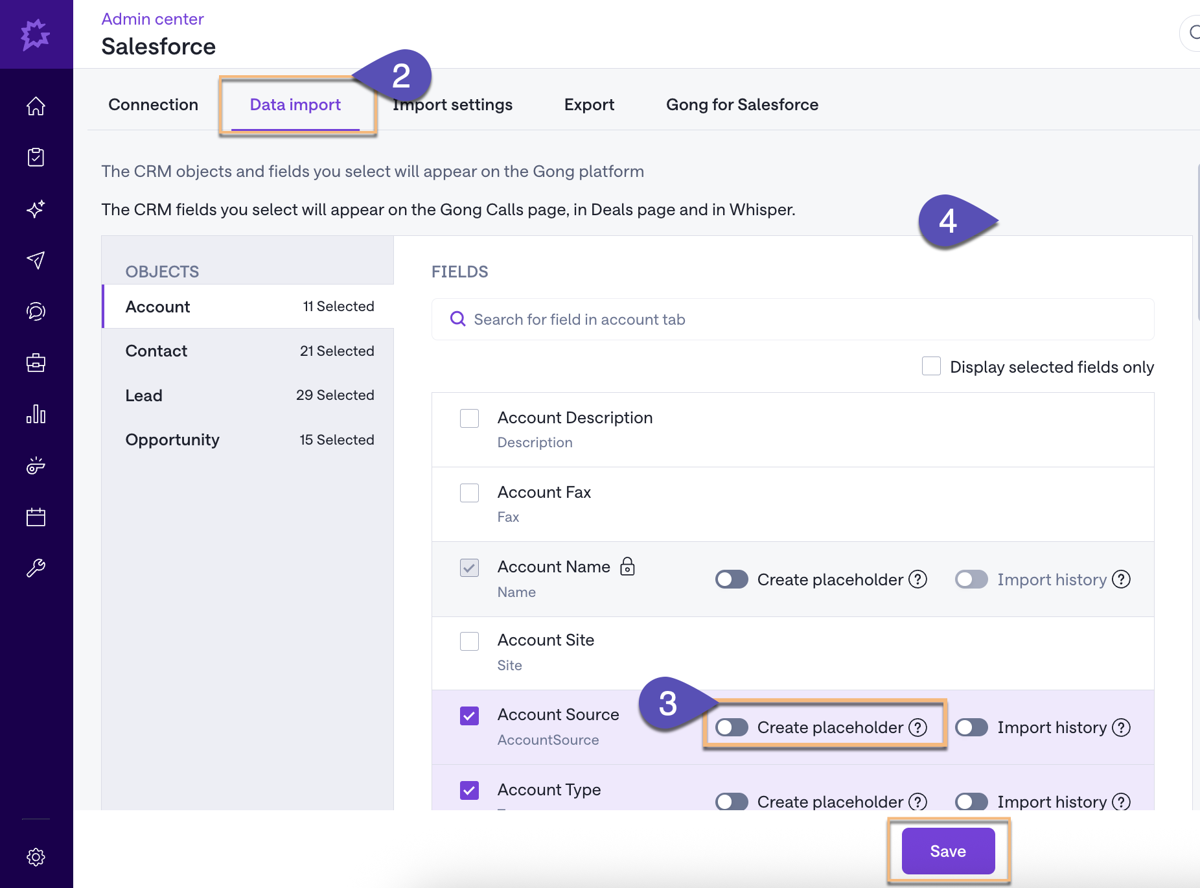Open the paper plane icon in sidebar
Image resolution: width=1200 pixels, height=888 pixels.
(x=36, y=260)
